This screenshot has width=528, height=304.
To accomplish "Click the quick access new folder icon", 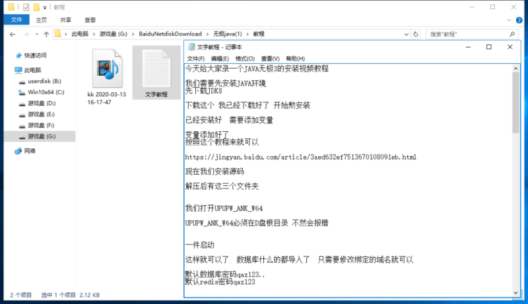I will pyautogui.click(x=36, y=7).
